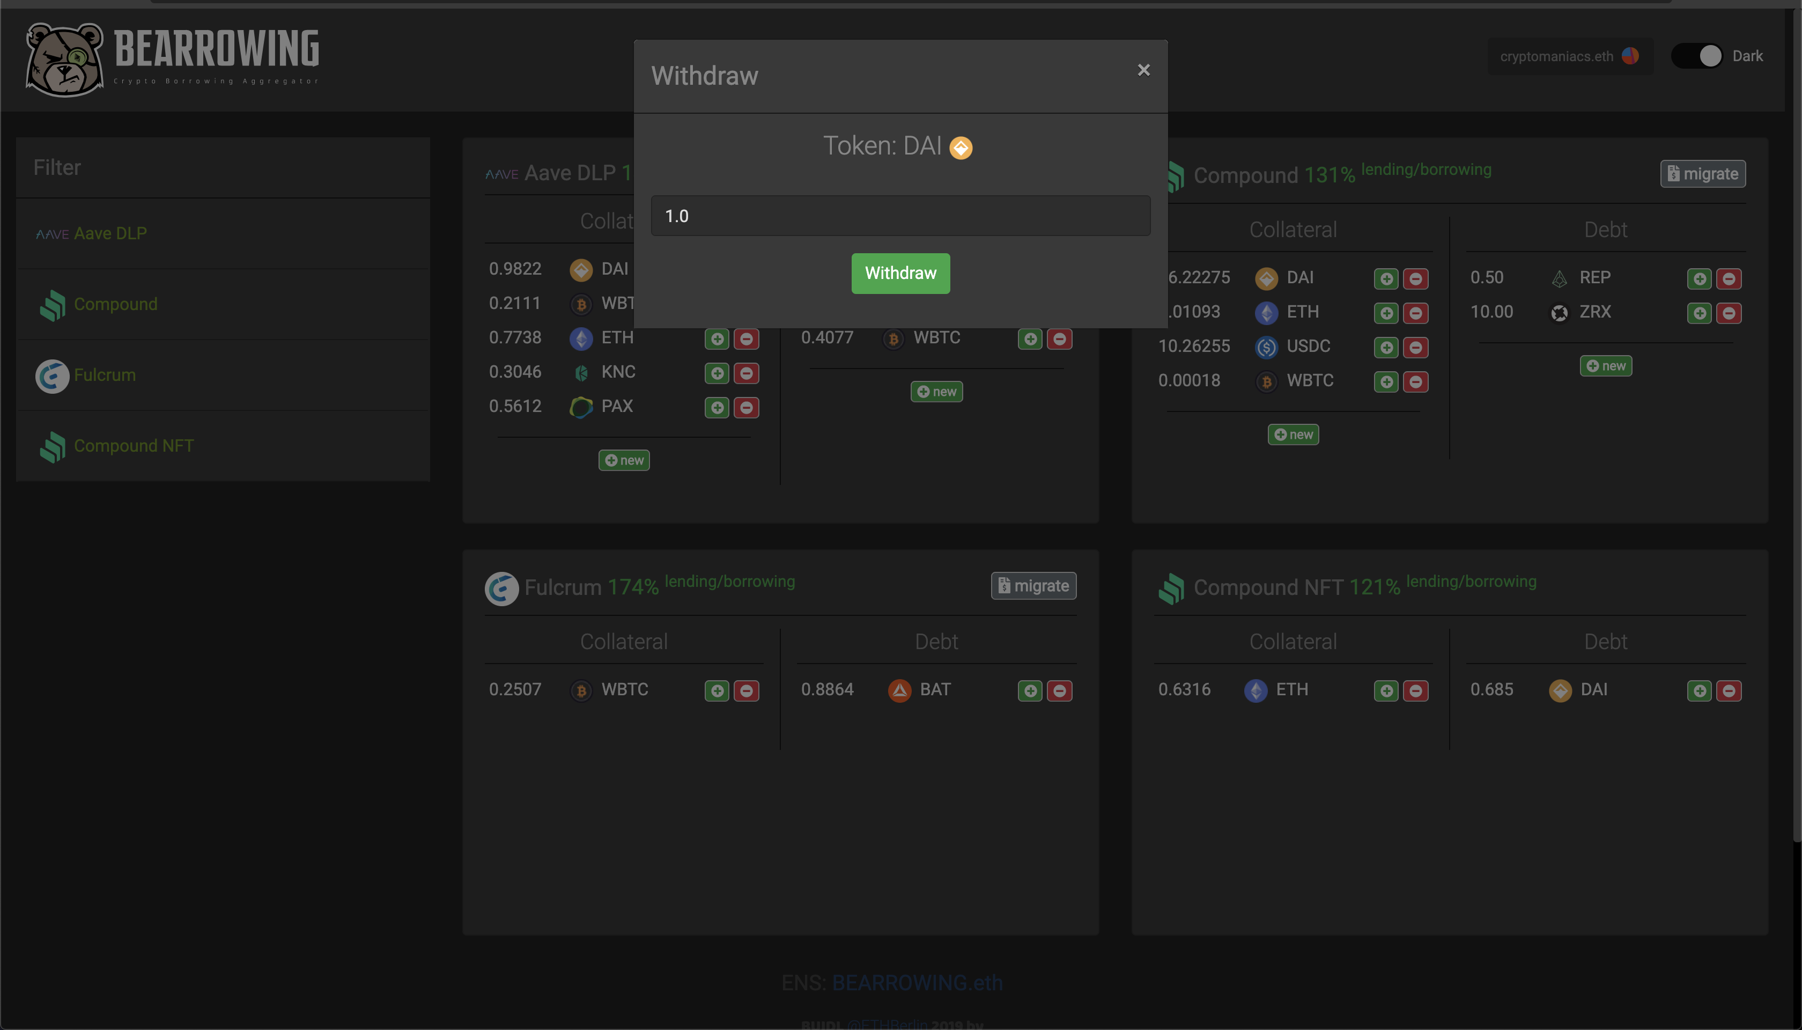Click plus icon for Compound NFT DAI debt
Image resolution: width=1802 pixels, height=1030 pixels.
pyautogui.click(x=1700, y=691)
